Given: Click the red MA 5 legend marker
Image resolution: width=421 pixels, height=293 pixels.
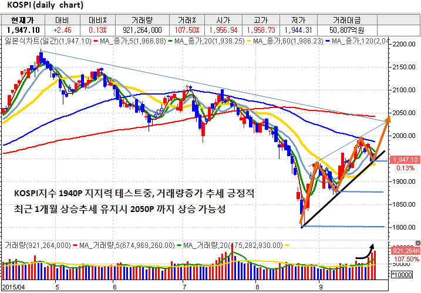Looking at the screenshot, I should point(95,41).
